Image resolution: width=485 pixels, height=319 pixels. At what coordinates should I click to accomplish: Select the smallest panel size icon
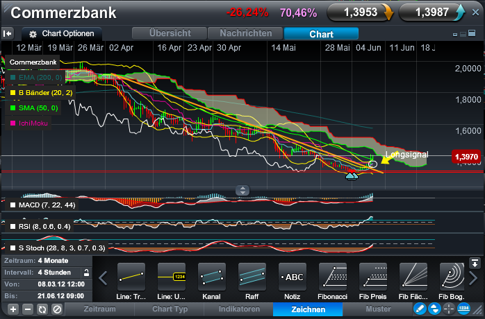[455, 35]
